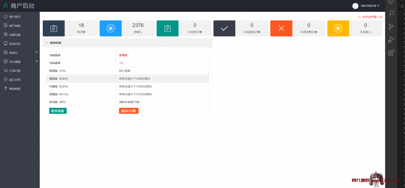Click the 中级版（0.3%） cell
Viewport: 405px width, 188px height.
pyautogui.click(x=81, y=87)
